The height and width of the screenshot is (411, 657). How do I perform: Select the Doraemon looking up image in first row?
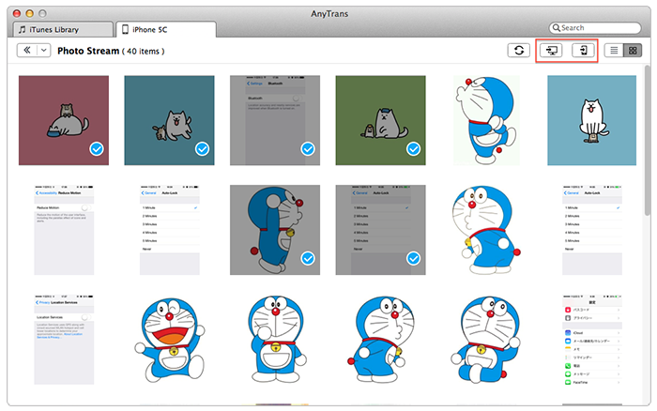(486, 120)
